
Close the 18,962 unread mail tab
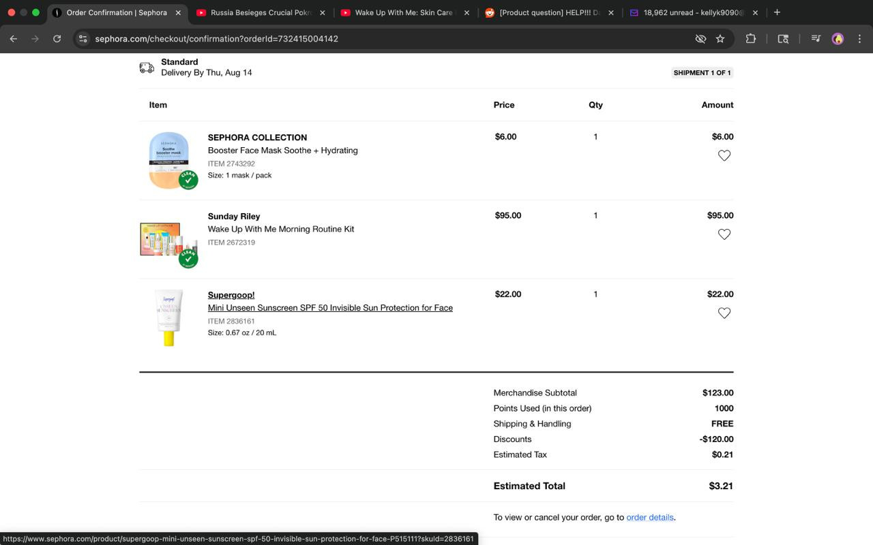click(x=755, y=12)
